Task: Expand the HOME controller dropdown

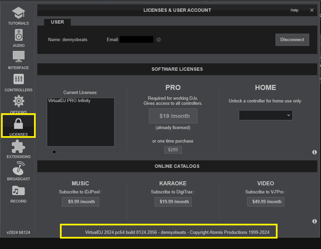Action: click(265, 115)
